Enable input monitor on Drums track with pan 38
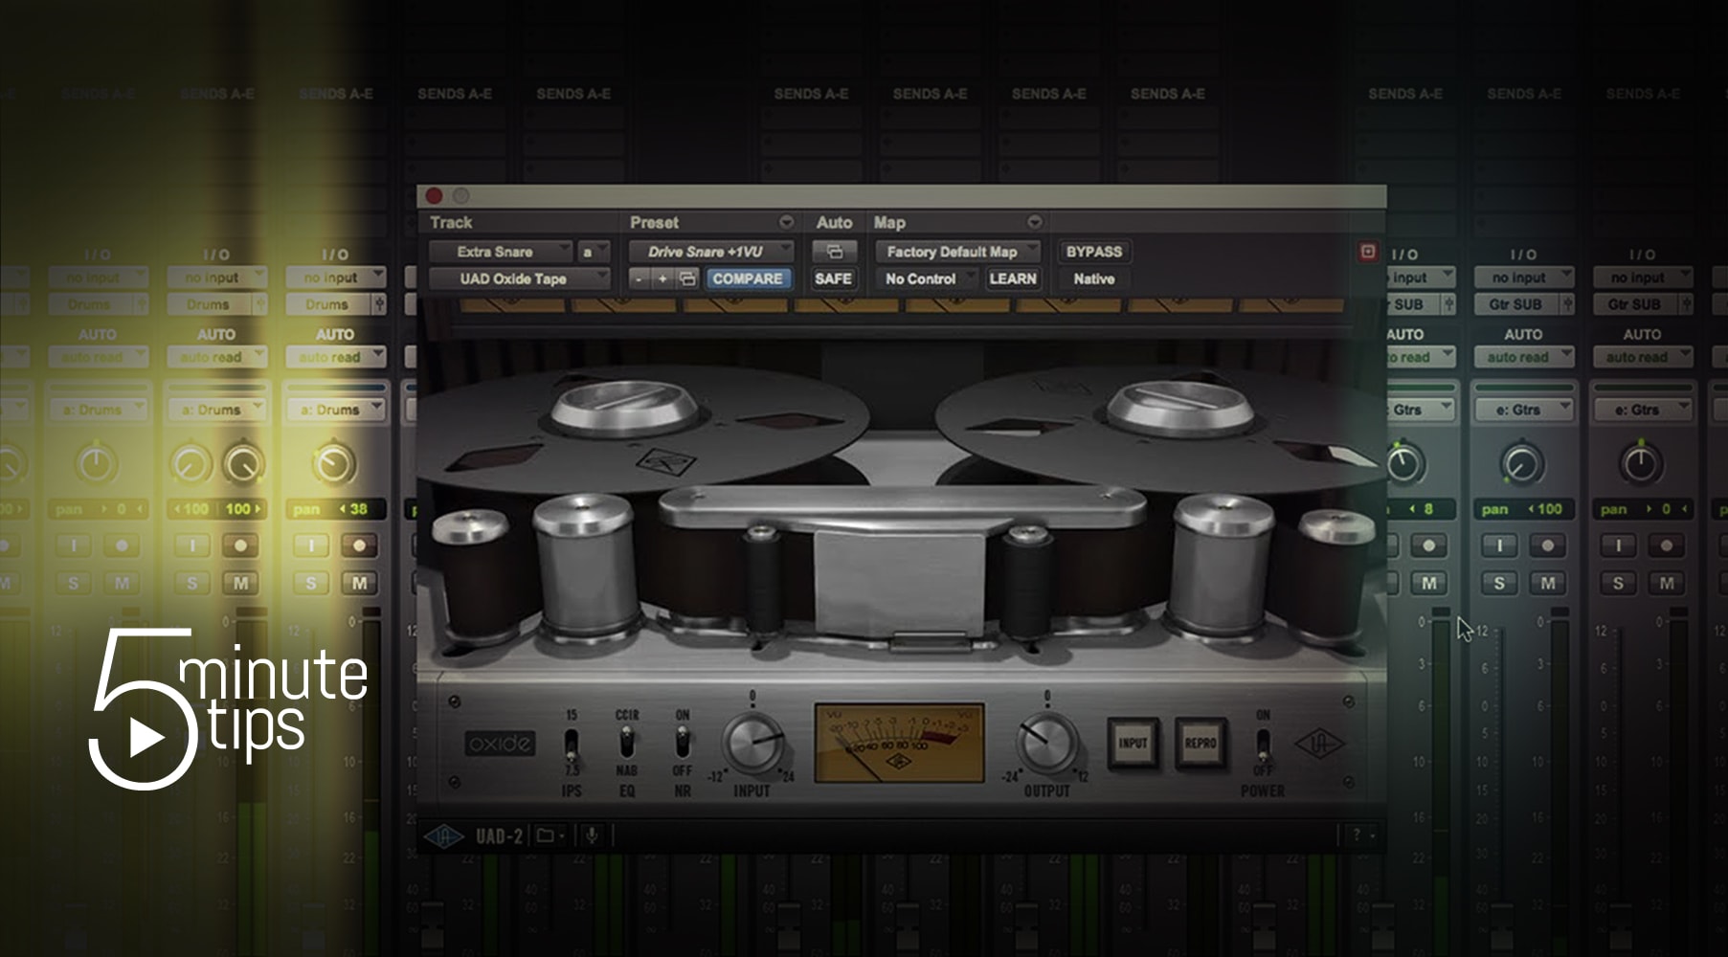This screenshot has height=957, width=1728. click(x=311, y=545)
